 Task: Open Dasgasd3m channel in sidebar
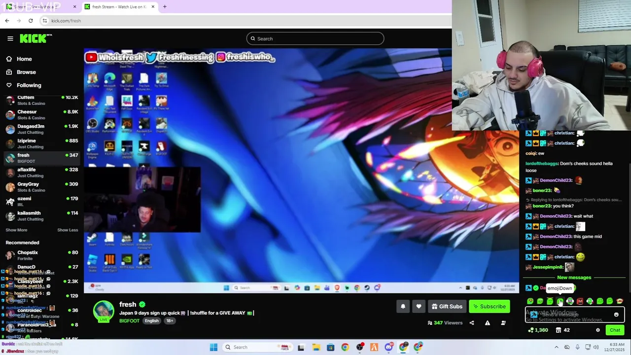click(41, 129)
